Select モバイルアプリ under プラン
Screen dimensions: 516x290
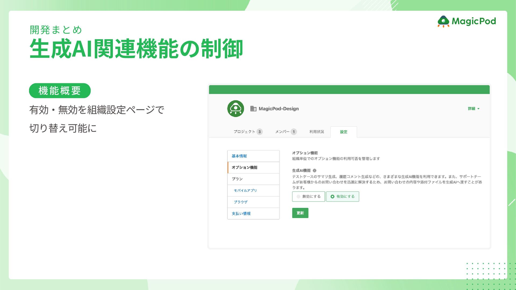(x=245, y=190)
